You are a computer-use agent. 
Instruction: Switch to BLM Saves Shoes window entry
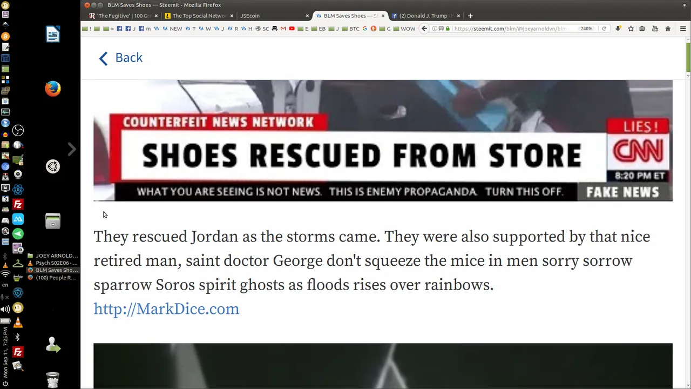pyautogui.click(x=52, y=270)
